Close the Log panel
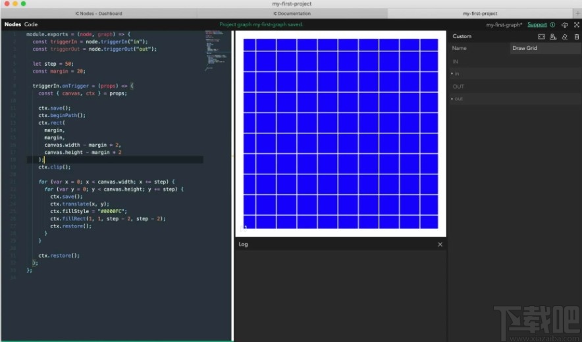The image size is (582, 342). 440,245
